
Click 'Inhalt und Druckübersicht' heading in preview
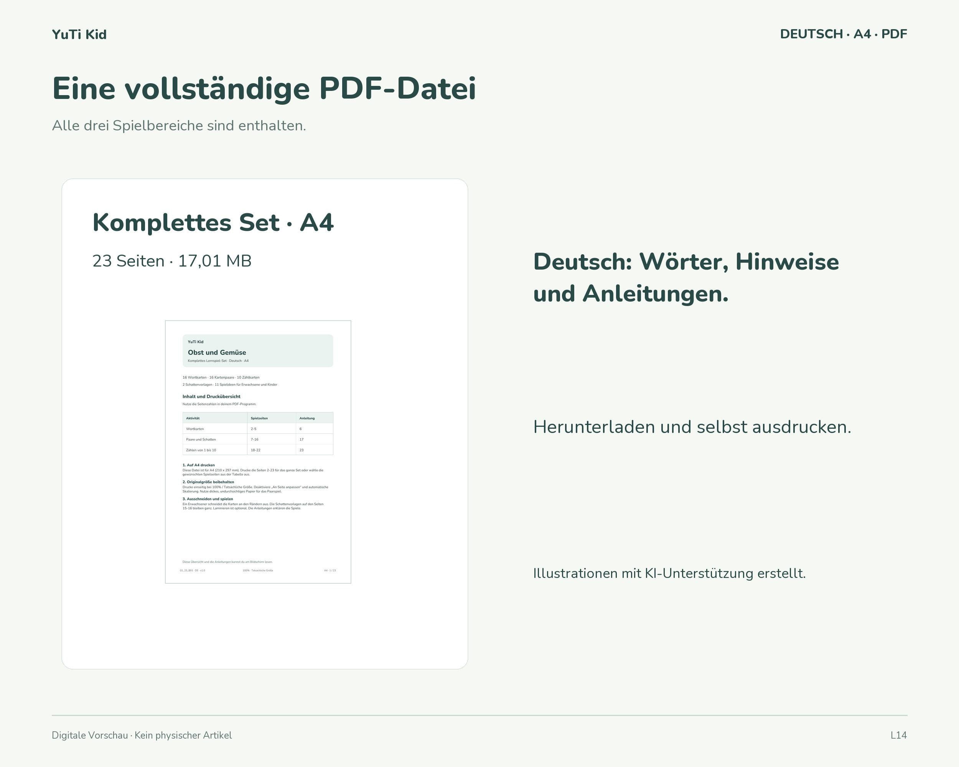[211, 396]
